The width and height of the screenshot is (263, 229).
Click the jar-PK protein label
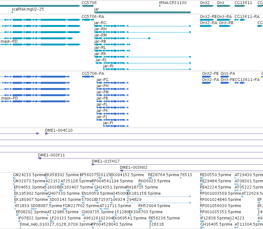pyautogui.click(x=102, y=111)
